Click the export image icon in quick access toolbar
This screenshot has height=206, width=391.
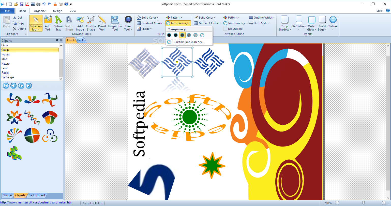33,4
